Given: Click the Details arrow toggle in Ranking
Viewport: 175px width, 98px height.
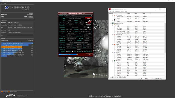Looking at the screenshot, I should point(32,41).
